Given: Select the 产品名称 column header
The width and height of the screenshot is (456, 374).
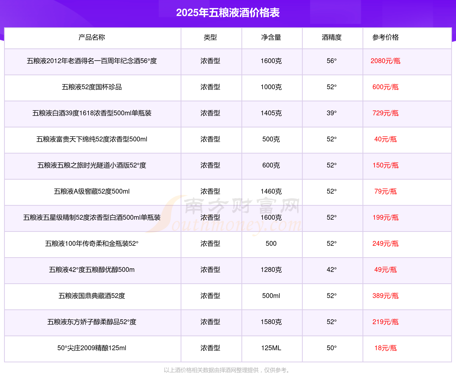Looking at the screenshot, I should pyautogui.click(x=92, y=38).
